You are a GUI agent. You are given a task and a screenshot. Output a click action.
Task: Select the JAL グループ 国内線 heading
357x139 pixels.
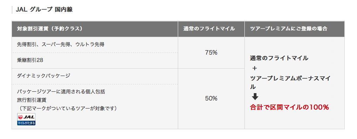(44, 10)
